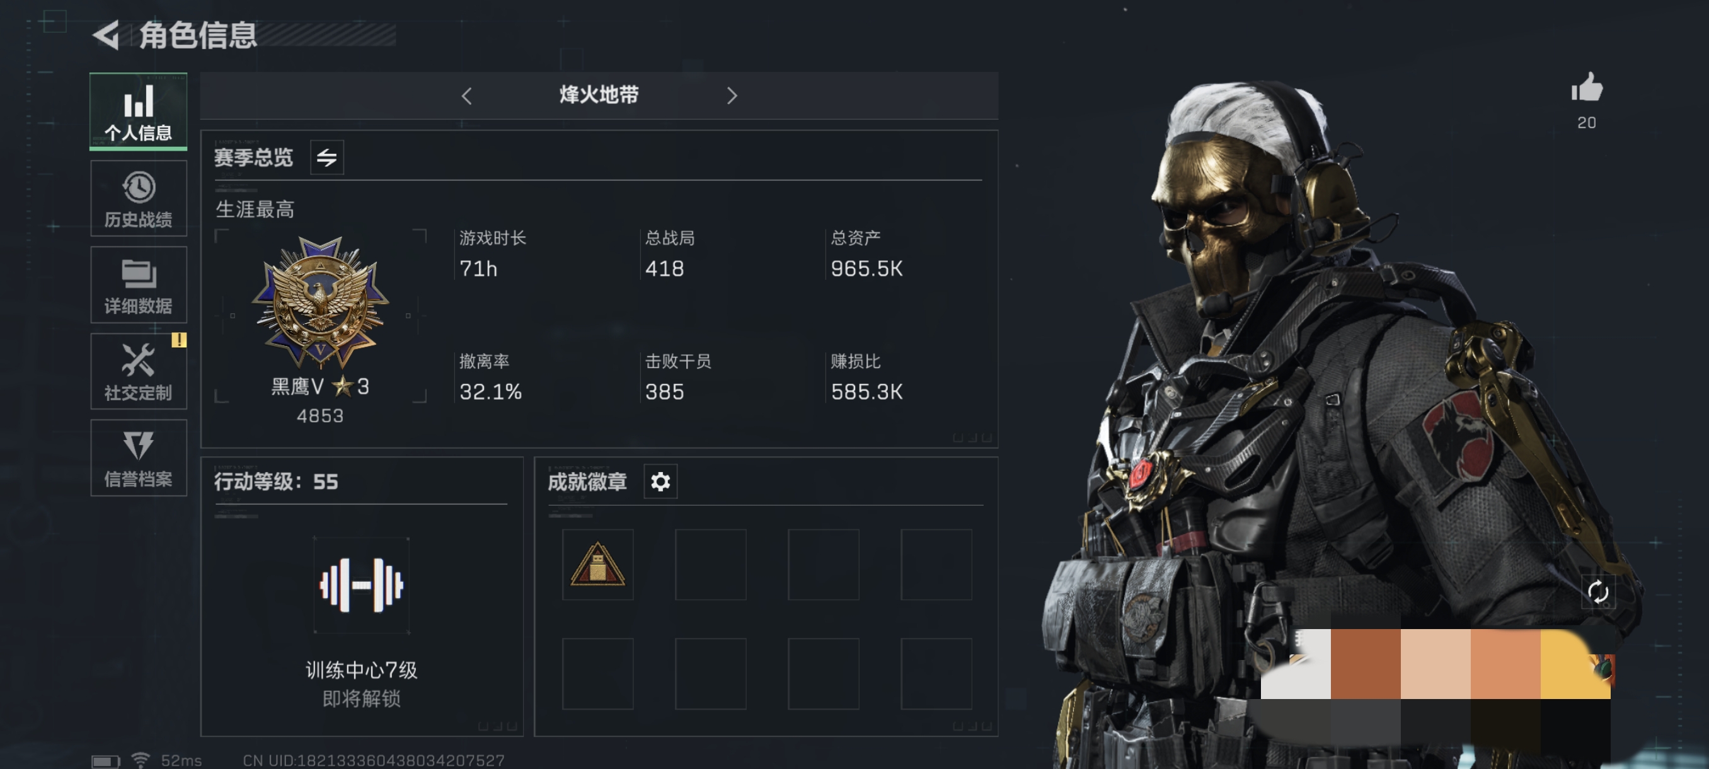Viewport: 1709px width, 769px height.
Task: Open 社交定制 social customization tab
Action: click(138, 371)
